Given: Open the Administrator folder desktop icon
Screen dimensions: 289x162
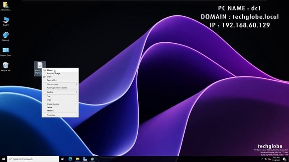Looking at the screenshot, I should pos(5,6).
